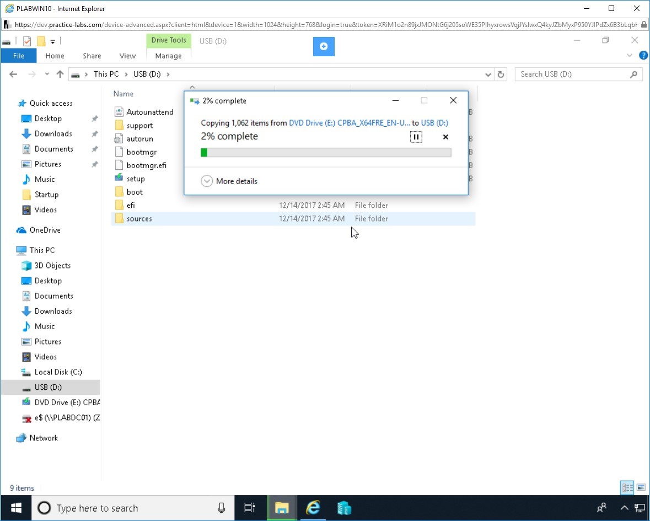Switch to Details view layout
Image resolution: width=650 pixels, height=521 pixels.
(627, 487)
